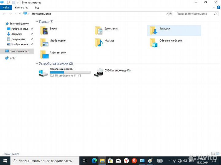221x165 pixels.
Task: Launch Microsoft Edge from the taskbar
Action: tap(94, 161)
